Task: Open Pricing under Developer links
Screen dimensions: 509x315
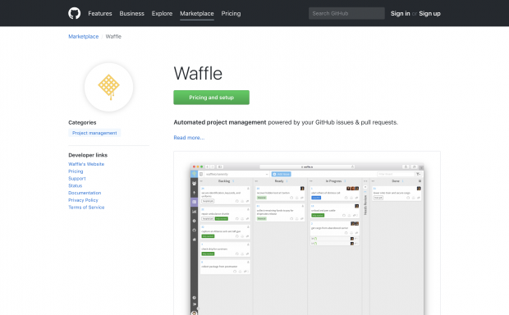Action: coord(76,171)
